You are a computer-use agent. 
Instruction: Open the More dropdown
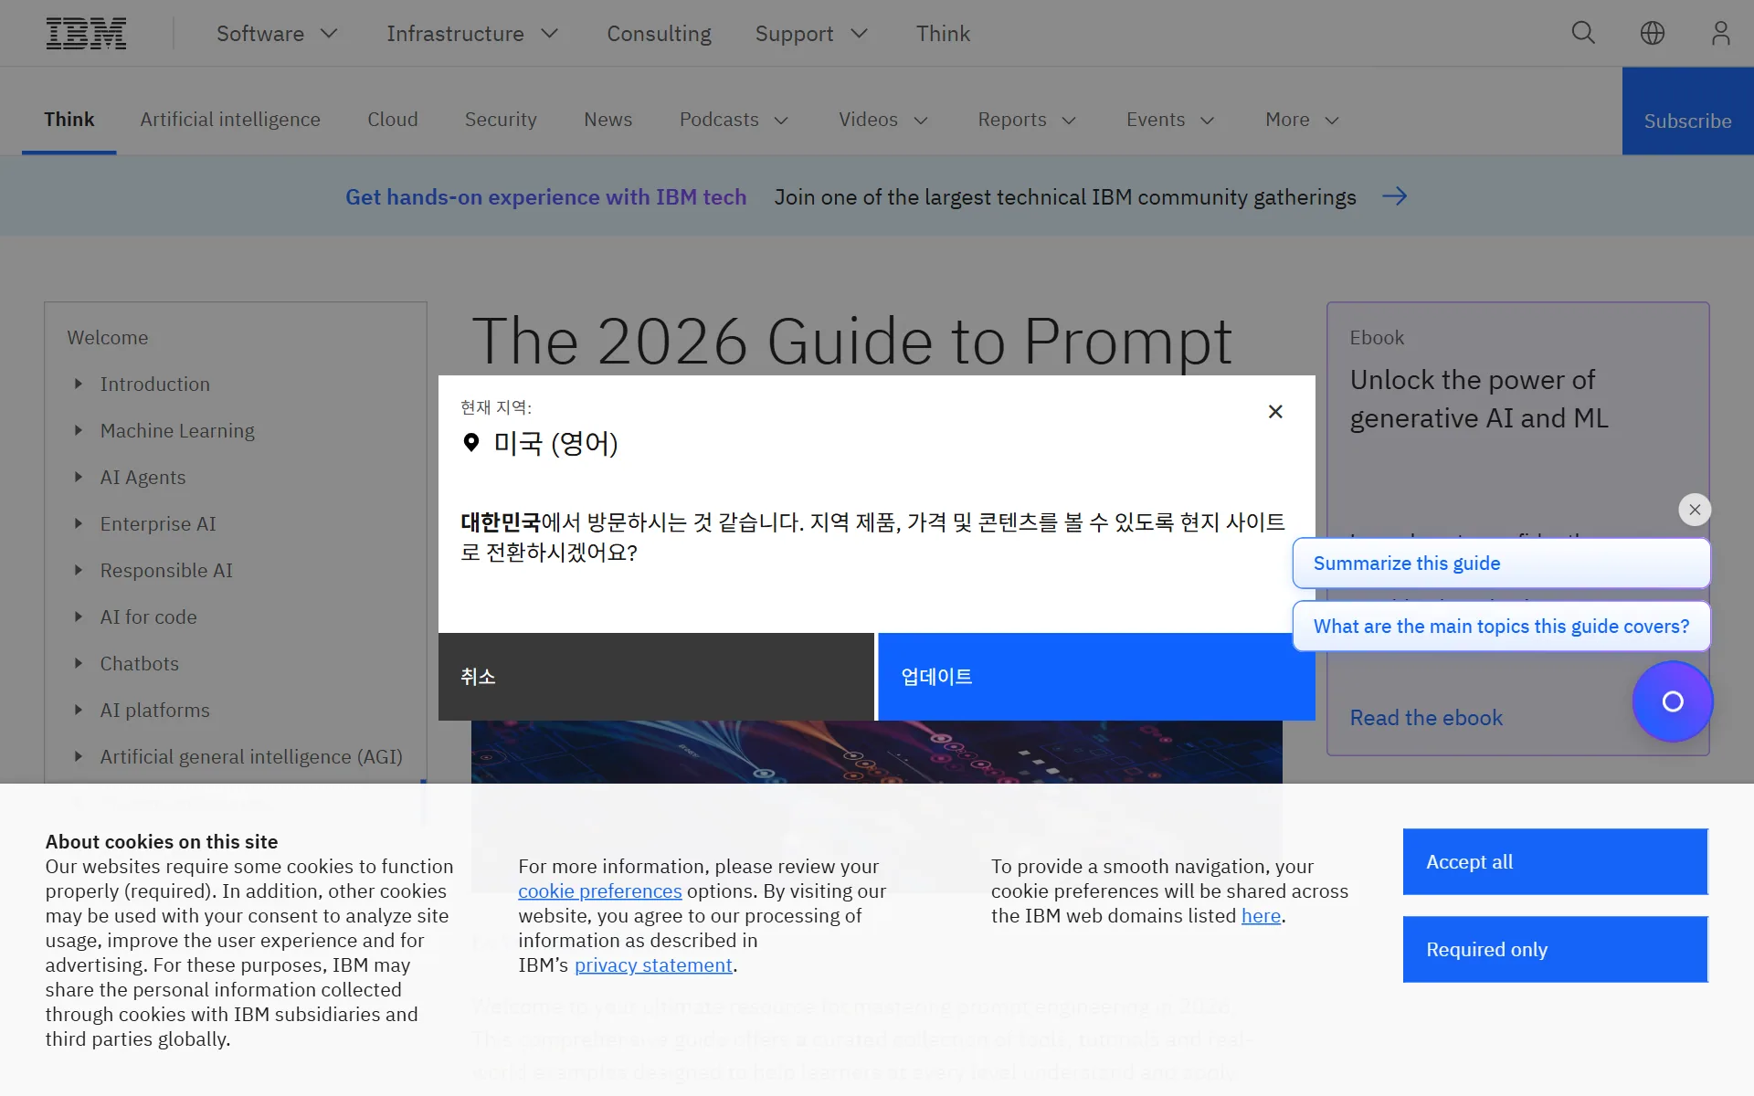[1302, 120]
